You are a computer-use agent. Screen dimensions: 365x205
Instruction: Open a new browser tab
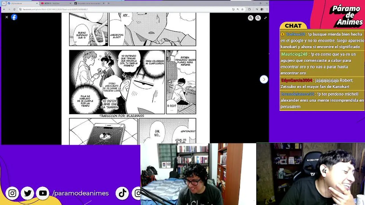pos(109,3)
